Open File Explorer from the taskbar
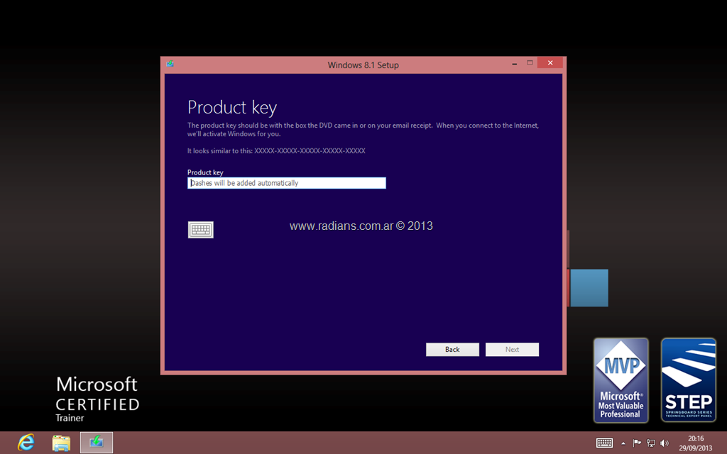This screenshot has height=454, width=727. click(61, 443)
